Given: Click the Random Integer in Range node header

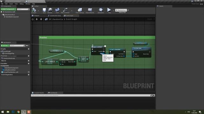Looking at the screenshot, I should pos(68,60).
